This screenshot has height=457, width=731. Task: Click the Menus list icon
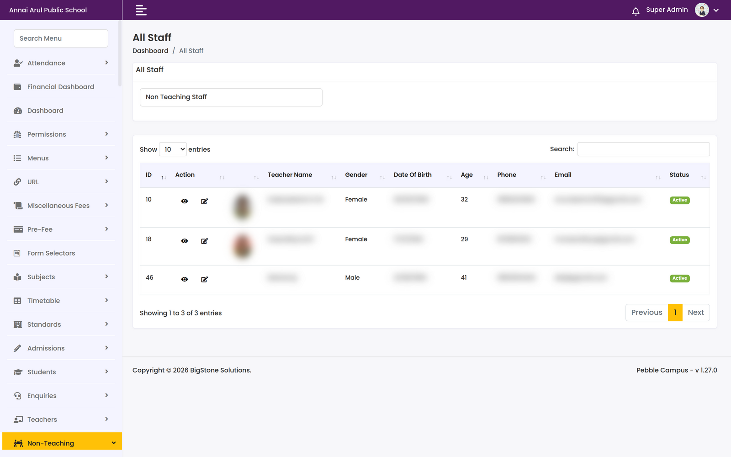(17, 158)
